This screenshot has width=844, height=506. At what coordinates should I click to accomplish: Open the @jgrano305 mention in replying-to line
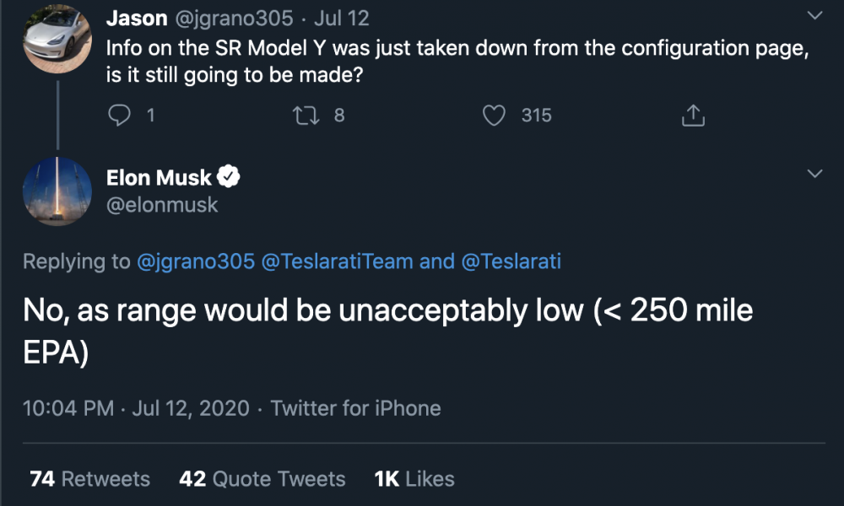click(x=196, y=261)
